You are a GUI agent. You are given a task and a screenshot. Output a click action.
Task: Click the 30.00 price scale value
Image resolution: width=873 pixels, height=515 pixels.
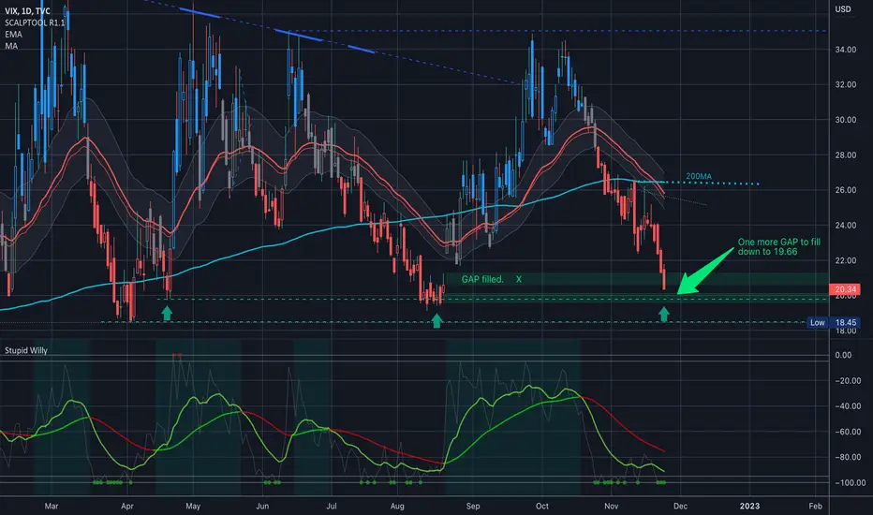pyautogui.click(x=845, y=120)
